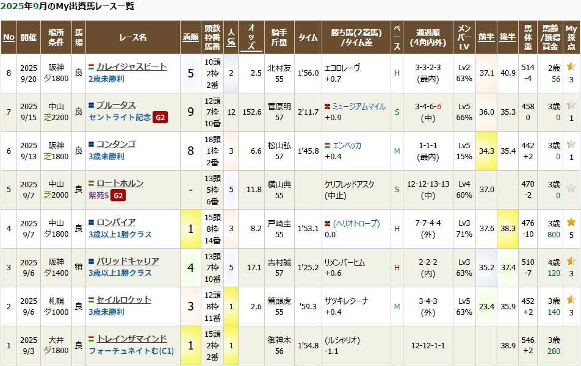581x366 pixels.
Task: Click venue cell 大井 ダ1800
Action: (56, 345)
